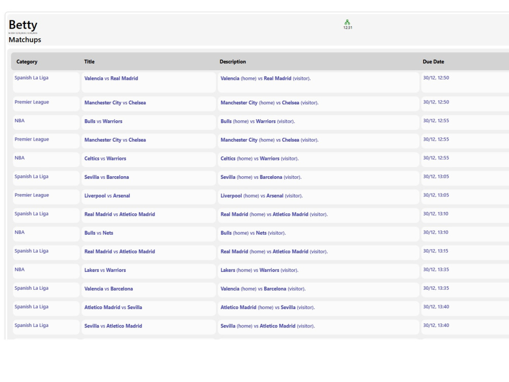Click NBA in the Lakers vs Warriors row
The height and width of the screenshot is (382, 509).
coord(19,269)
